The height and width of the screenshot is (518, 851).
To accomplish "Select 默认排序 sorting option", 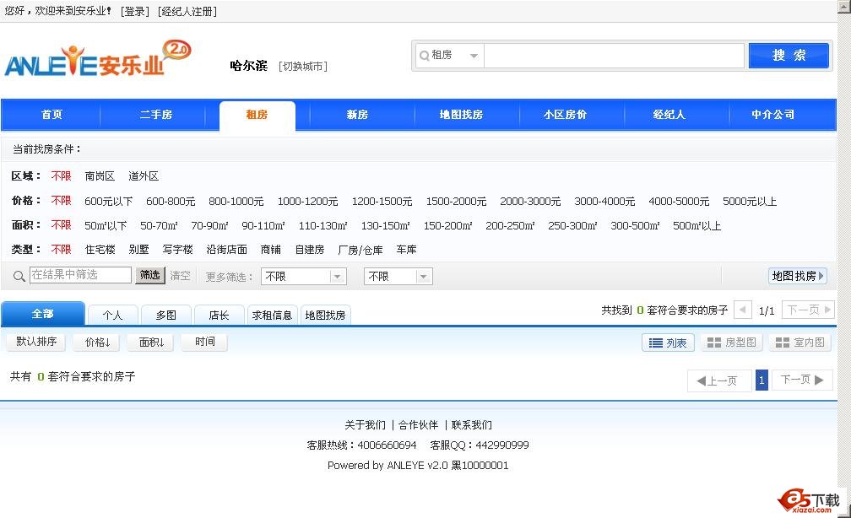I will click(x=36, y=342).
